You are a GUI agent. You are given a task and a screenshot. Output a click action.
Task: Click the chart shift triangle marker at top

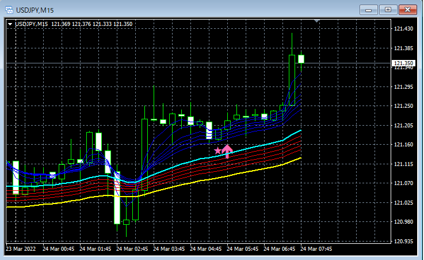tap(317, 21)
